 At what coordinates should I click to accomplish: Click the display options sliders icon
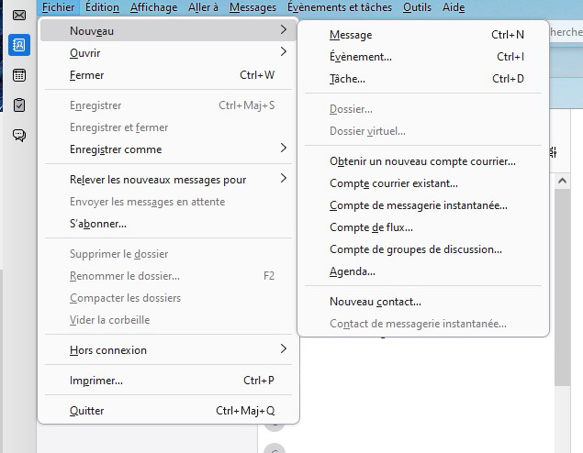pos(554,152)
